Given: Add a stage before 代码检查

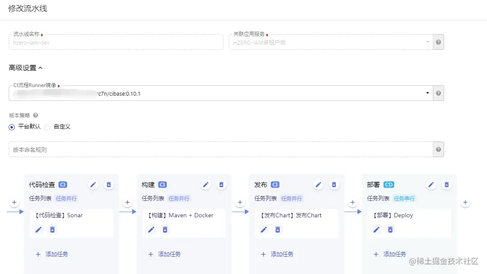Looking at the screenshot, I should (x=14, y=202).
